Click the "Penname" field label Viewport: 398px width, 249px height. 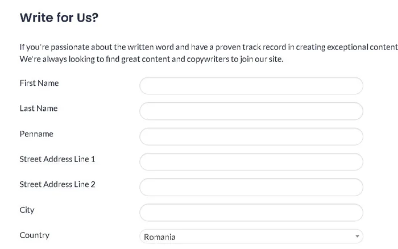36,134
